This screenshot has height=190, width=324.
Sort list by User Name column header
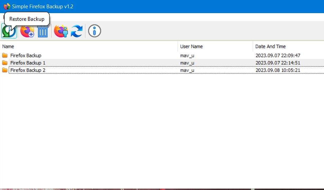191,46
